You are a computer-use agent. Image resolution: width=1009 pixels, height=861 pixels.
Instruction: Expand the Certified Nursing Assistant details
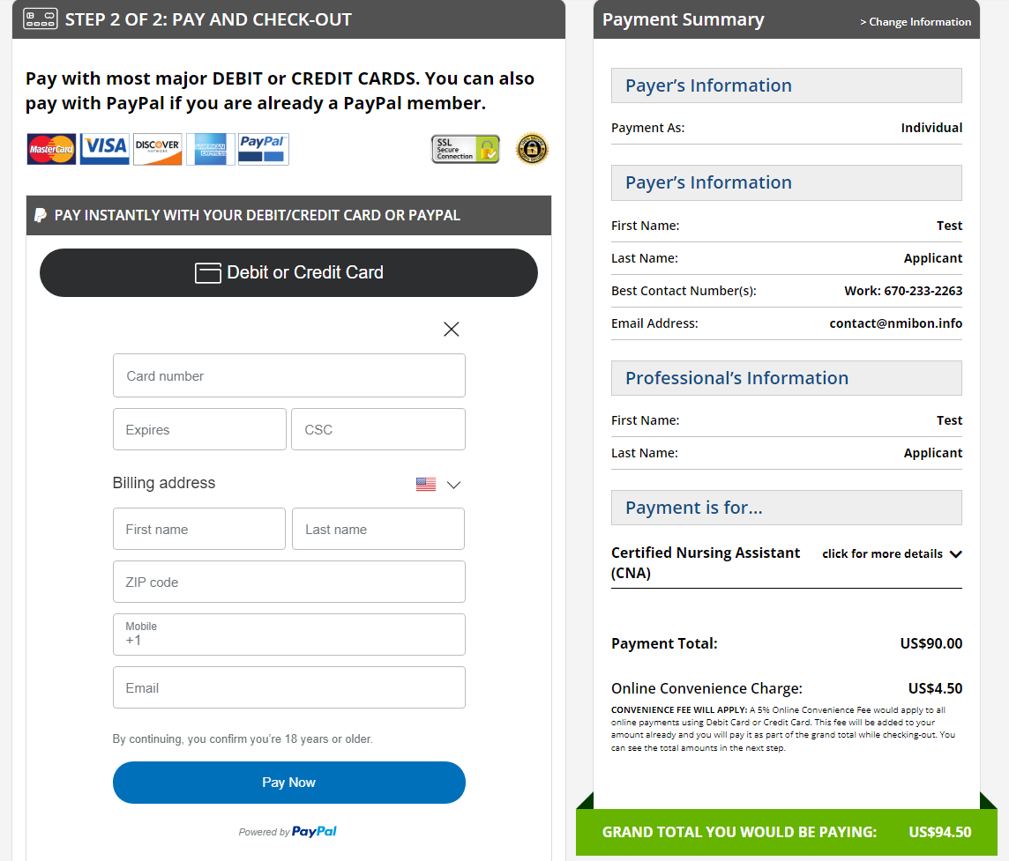[x=892, y=553]
